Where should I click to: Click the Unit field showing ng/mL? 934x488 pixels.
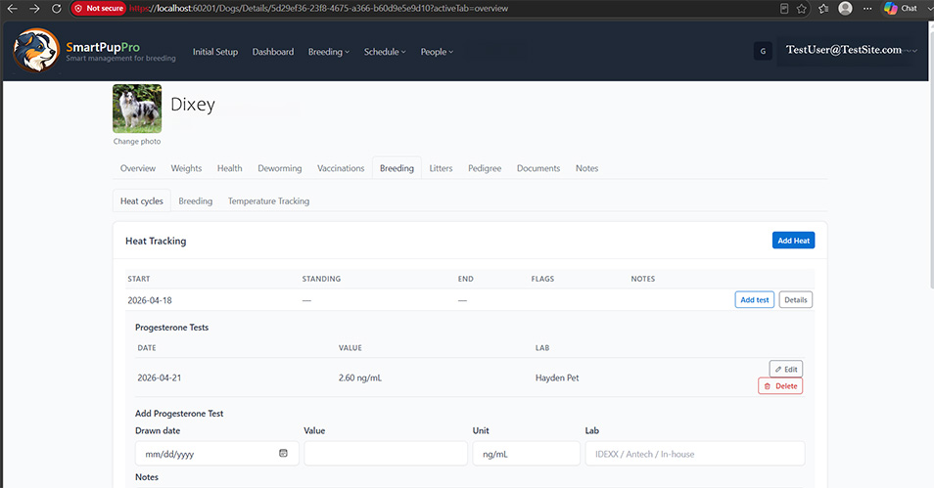point(527,454)
